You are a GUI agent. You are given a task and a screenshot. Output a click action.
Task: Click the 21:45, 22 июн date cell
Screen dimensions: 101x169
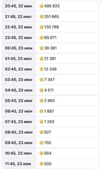[x=19, y=16]
